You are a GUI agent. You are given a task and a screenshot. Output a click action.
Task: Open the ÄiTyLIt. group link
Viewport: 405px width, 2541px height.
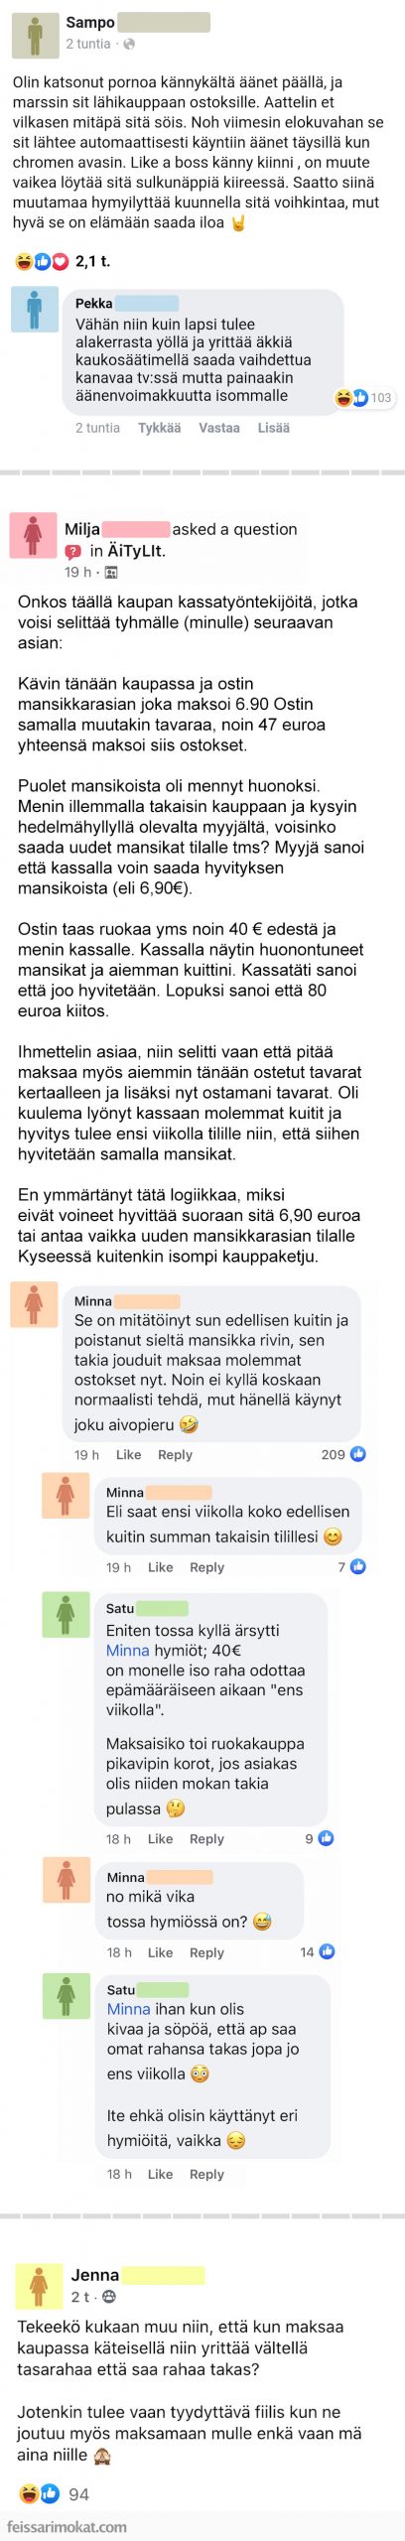pyautogui.click(x=136, y=551)
